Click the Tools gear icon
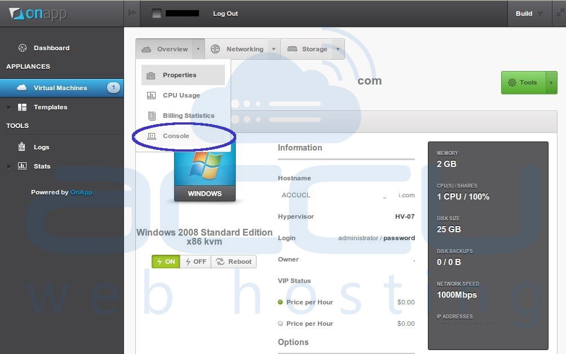 pyautogui.click(x=512, y=82)
